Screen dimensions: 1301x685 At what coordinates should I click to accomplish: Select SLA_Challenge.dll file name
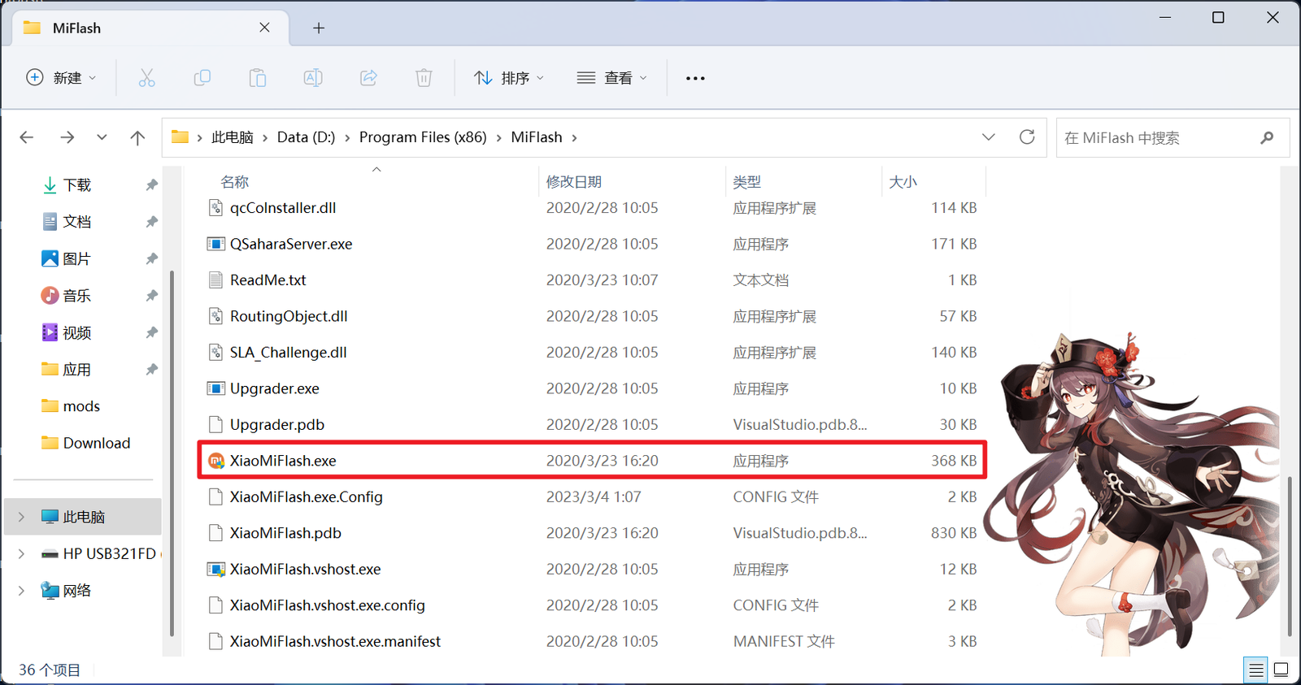[x=289, y=353]
